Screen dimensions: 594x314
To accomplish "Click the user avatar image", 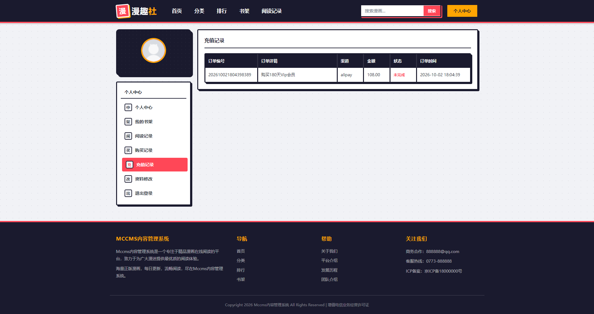I will (154, 50).
